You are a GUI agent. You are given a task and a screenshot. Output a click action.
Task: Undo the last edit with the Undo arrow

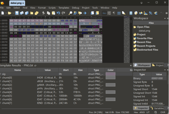pyautogui.click(x=58, y=13)
